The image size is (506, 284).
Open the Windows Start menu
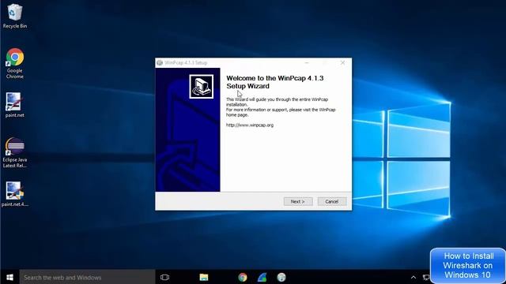pos(9,277)
